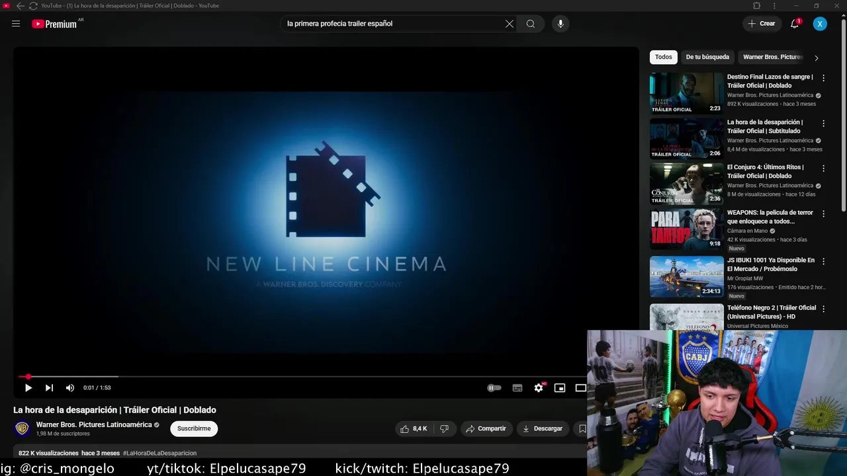Open options for El Conjuro 4 video

coord(823,169)
